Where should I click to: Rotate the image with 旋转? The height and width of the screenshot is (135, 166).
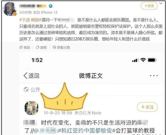coord(41,47)
